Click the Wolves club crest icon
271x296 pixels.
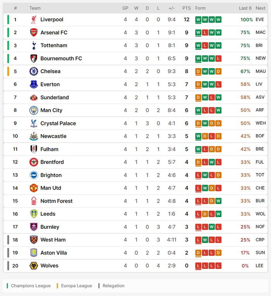tap(34, 266)
